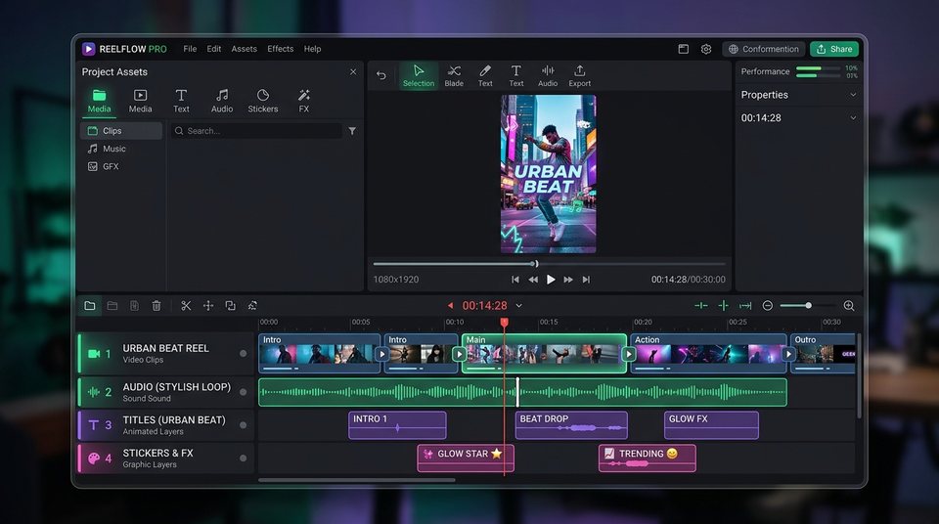
Task: Select the Blade cutting tool
Action: (x=454, y=76)
